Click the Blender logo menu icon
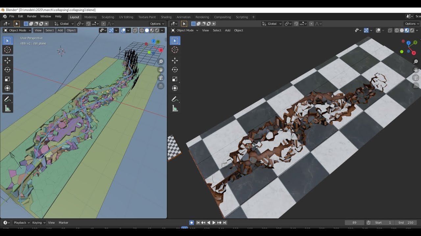Image resolution: width=421 pixels, height=236 pixels. click(5, 16)
